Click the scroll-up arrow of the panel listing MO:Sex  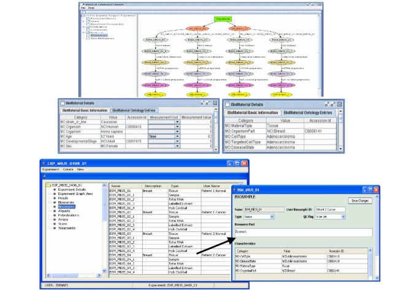(216, 110)
